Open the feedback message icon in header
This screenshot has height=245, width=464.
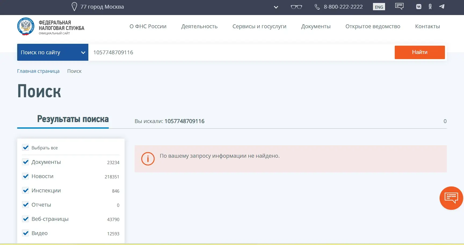point(399,6)
